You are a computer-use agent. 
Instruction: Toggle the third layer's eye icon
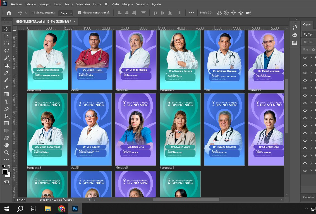pyautogui.click(x=305, y=73)
